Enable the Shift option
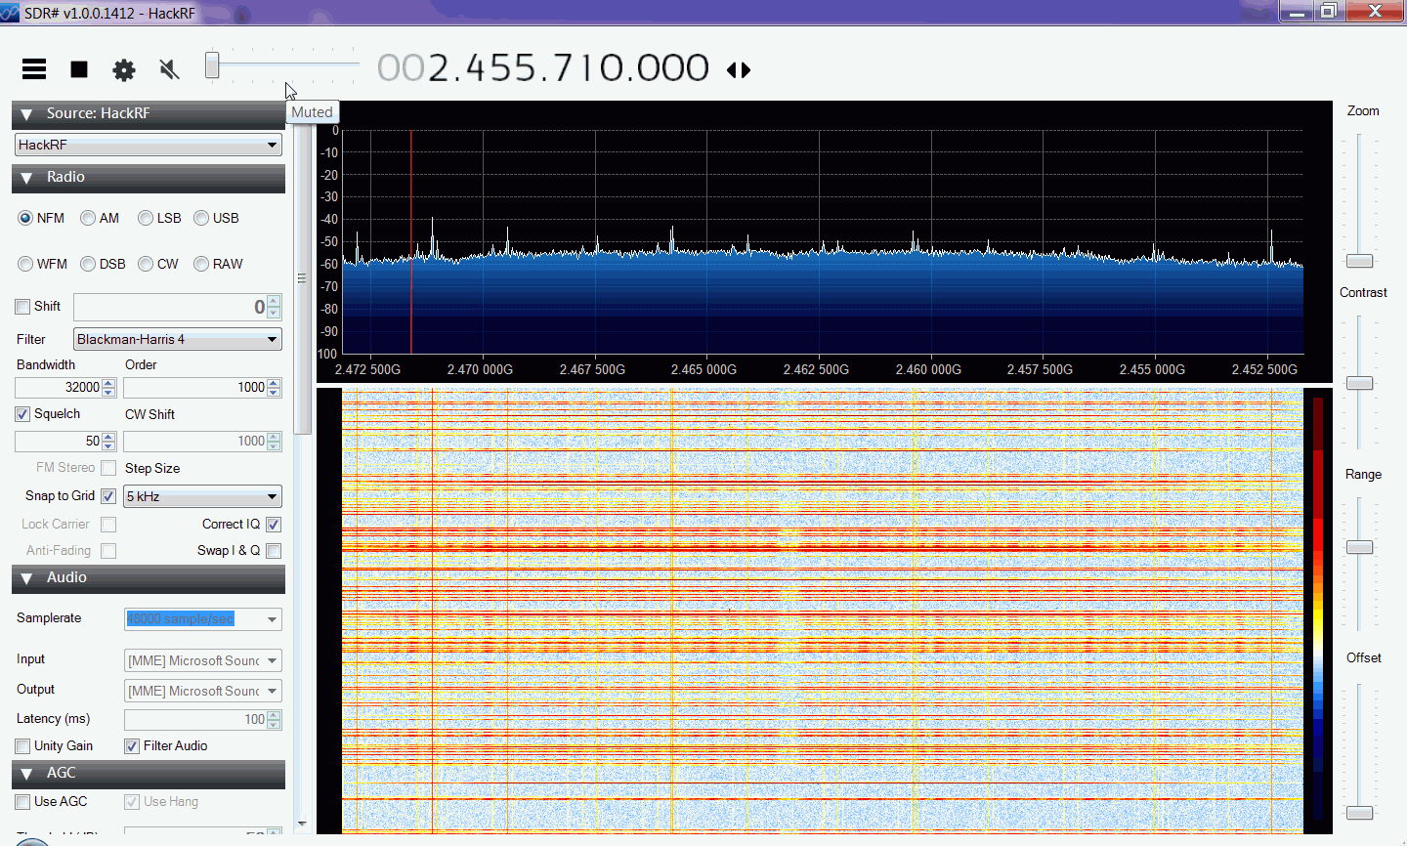Viewport: 1407px width, 846px height. pyautogui.click(x=21, y=306)
